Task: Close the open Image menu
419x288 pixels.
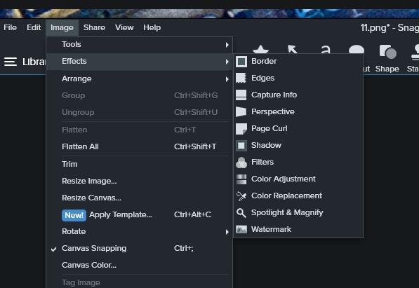Action: pos(62,28)
